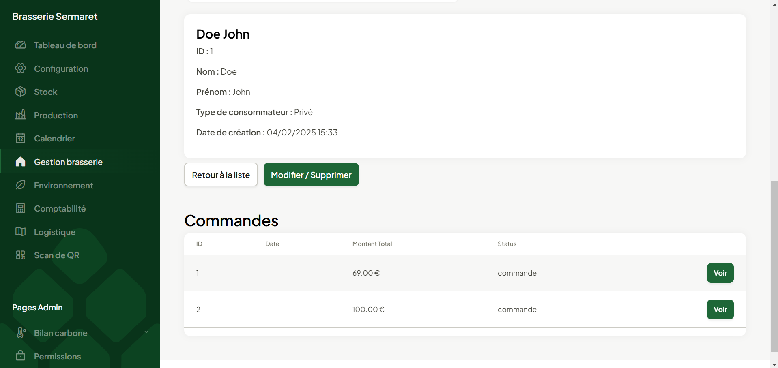Screen dimensions: 778x368
Task: Open the Bilan carbone menu entry
Action: [61, 333]
